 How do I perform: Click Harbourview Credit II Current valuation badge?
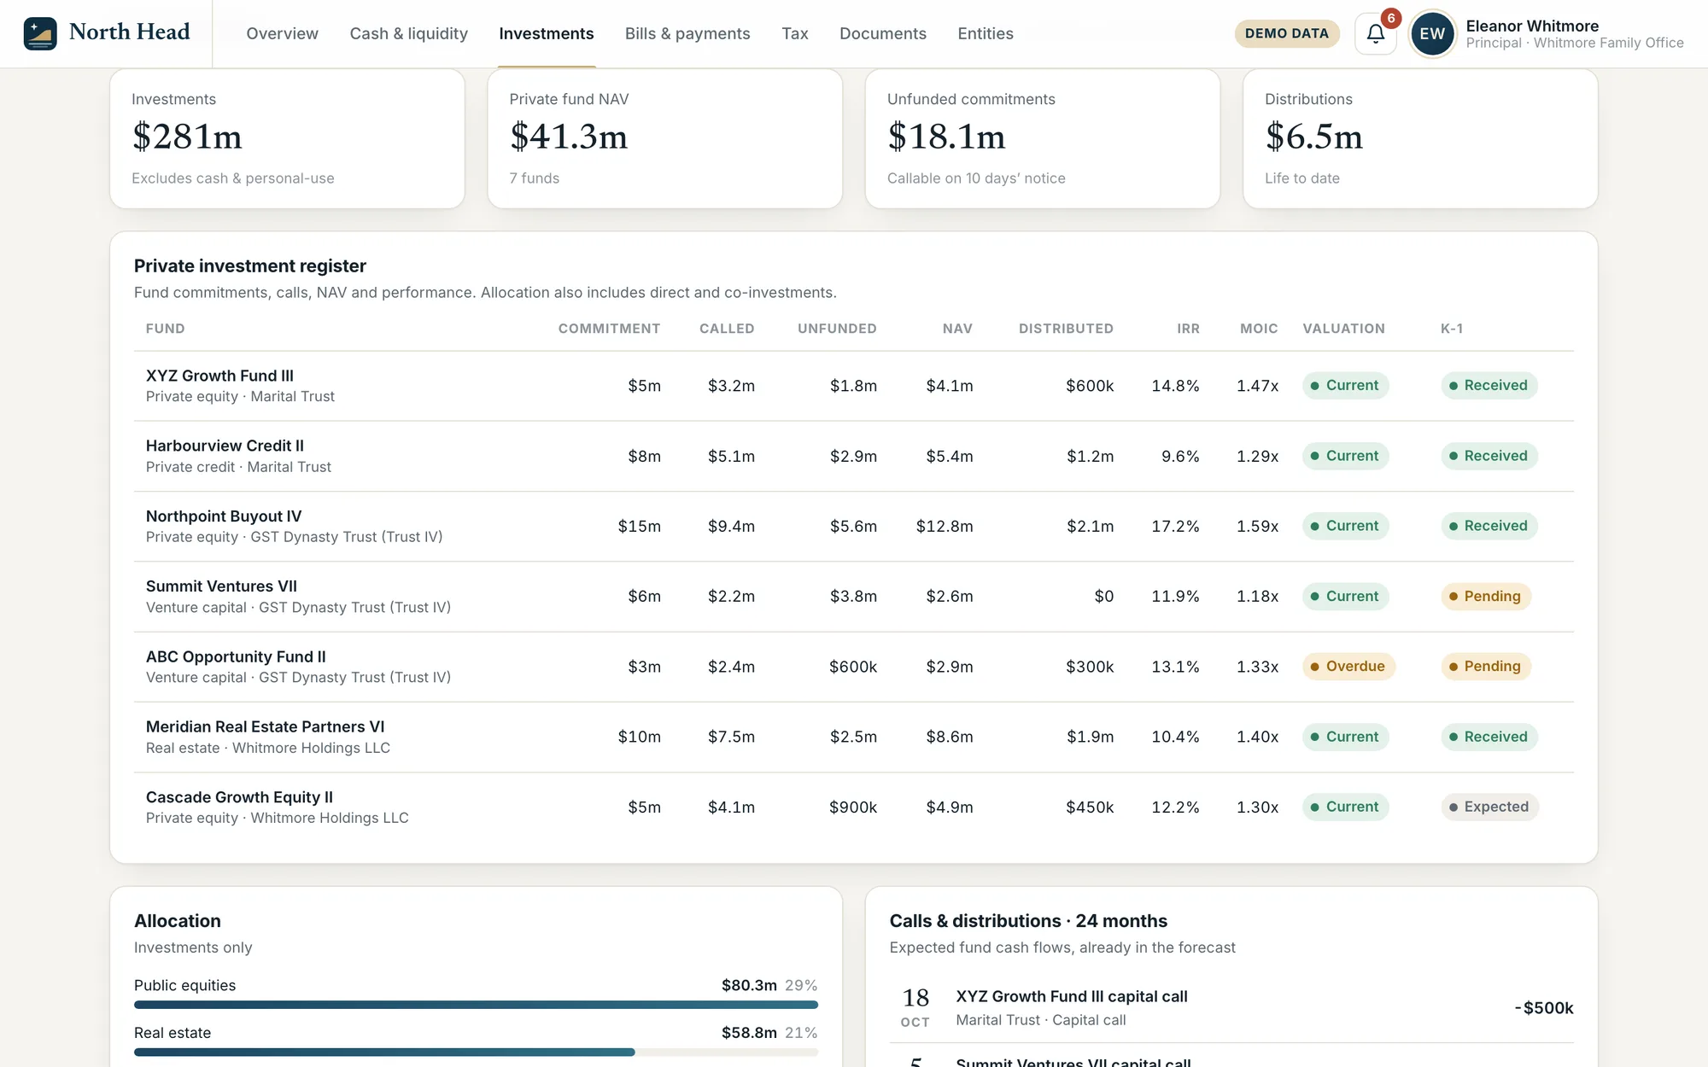coord(1345,456)
